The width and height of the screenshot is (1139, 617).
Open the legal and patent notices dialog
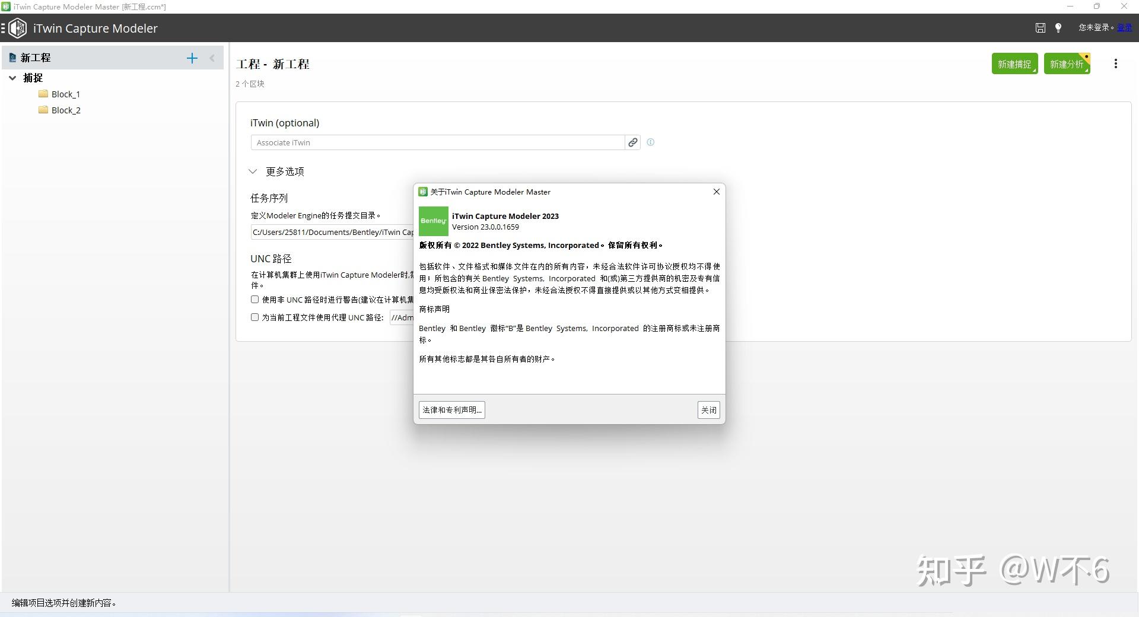pos(451,410)
